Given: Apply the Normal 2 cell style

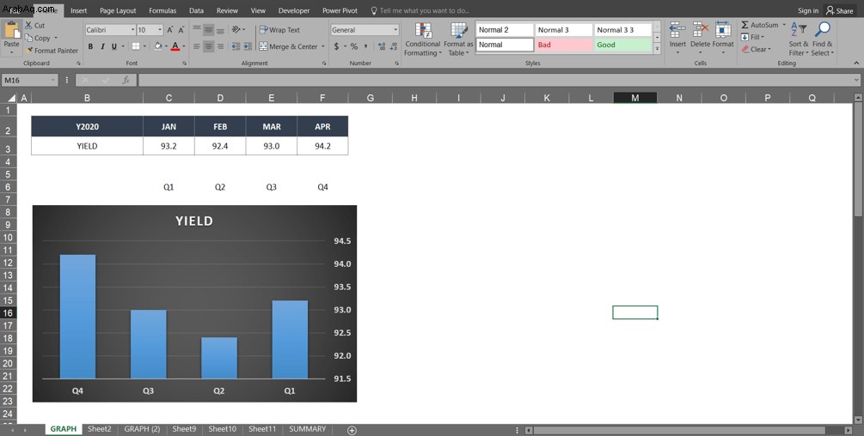Looking at the screenshot, I should pyautogui.click(x=505, y=30).
